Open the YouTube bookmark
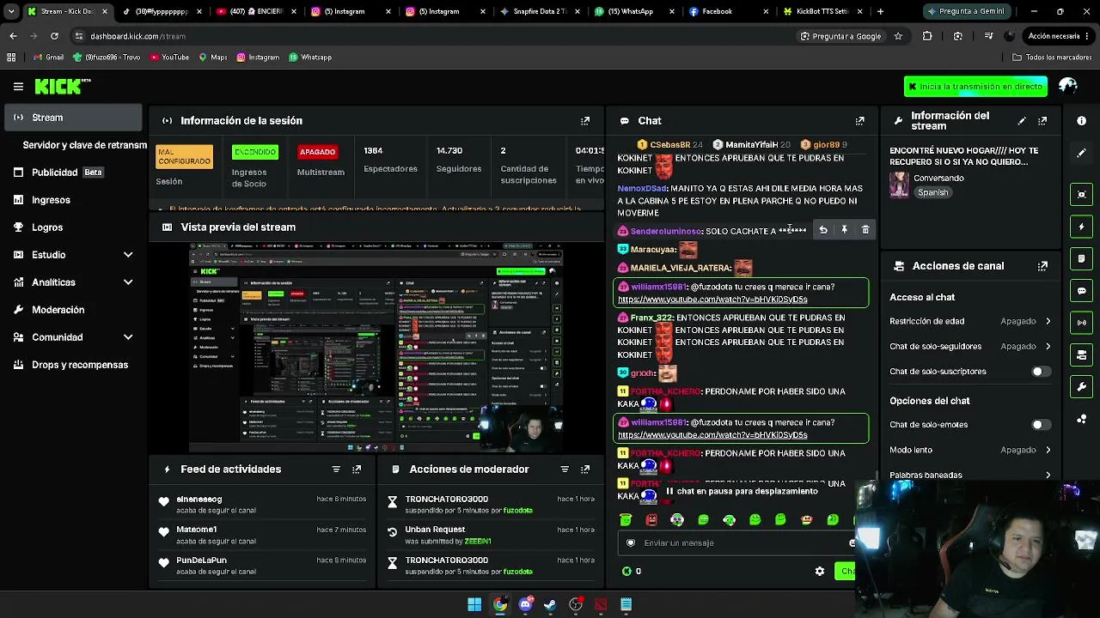This screenshot has height=618, width=1100. [x=169, y=58]
